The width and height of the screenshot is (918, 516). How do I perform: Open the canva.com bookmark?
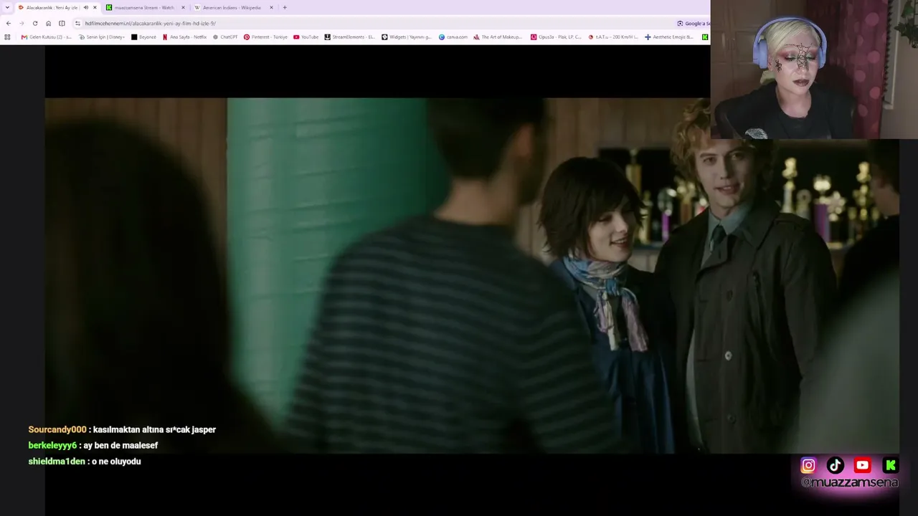click(453, 37)
